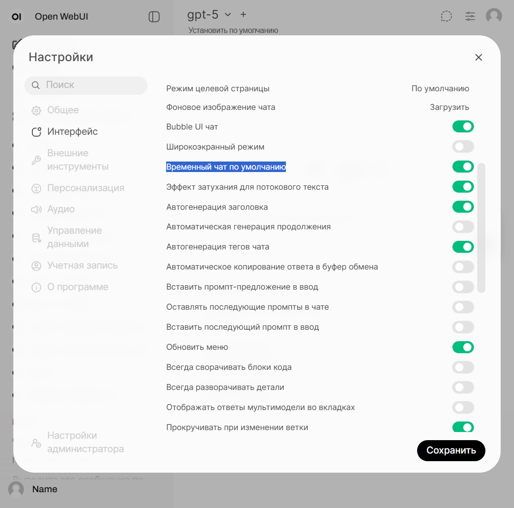514x508 pixels.
Task: Click the Сохранить button
Action: point(451,451)
